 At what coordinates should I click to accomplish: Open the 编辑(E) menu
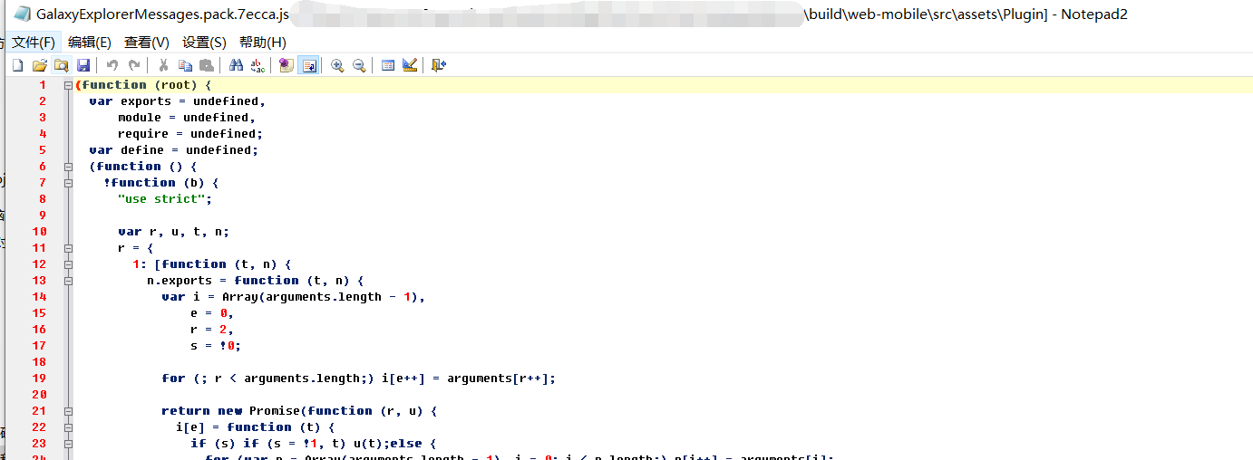click(x=90, y=43)
